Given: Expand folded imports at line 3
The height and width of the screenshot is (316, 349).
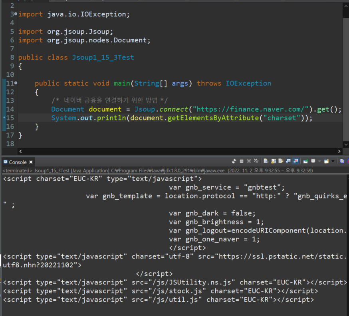Looking at the screenshot, I should point(16,14).
